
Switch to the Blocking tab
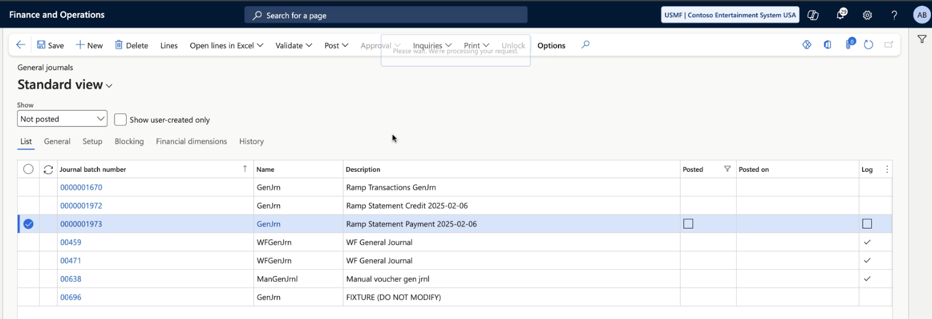(x=129, y=141)
